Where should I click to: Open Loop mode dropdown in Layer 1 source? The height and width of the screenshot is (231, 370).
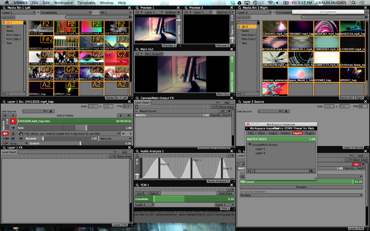coord(19,143)
